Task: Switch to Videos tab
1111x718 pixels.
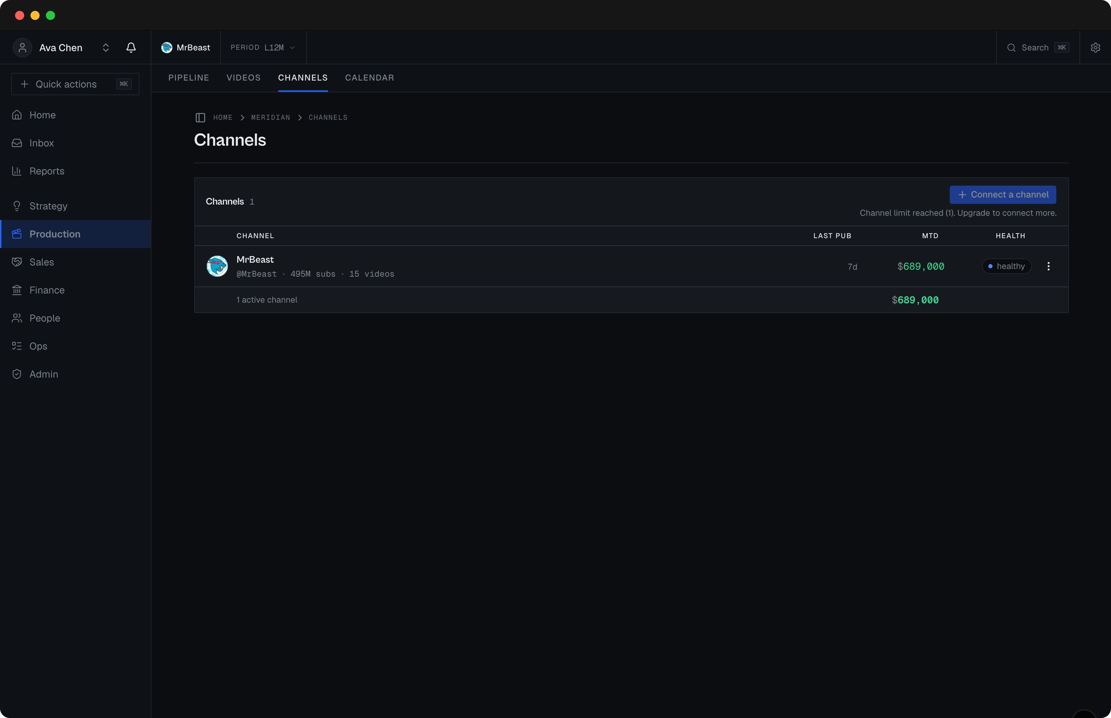Action: coord(244,78)
